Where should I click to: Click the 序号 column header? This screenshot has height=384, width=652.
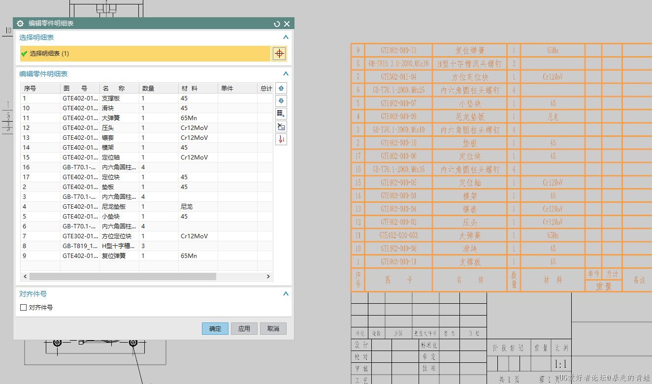(40, 89)
